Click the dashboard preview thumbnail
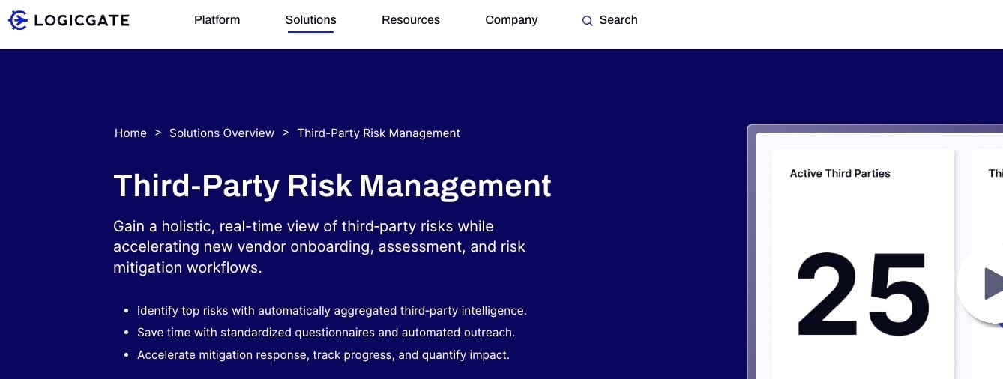This screenshot has width=1003, height=379. click(x=875, y=252)
